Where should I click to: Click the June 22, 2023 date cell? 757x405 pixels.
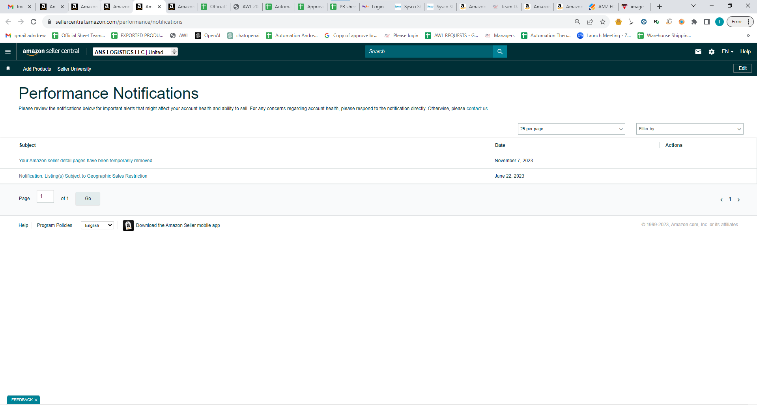coord(509,176)
